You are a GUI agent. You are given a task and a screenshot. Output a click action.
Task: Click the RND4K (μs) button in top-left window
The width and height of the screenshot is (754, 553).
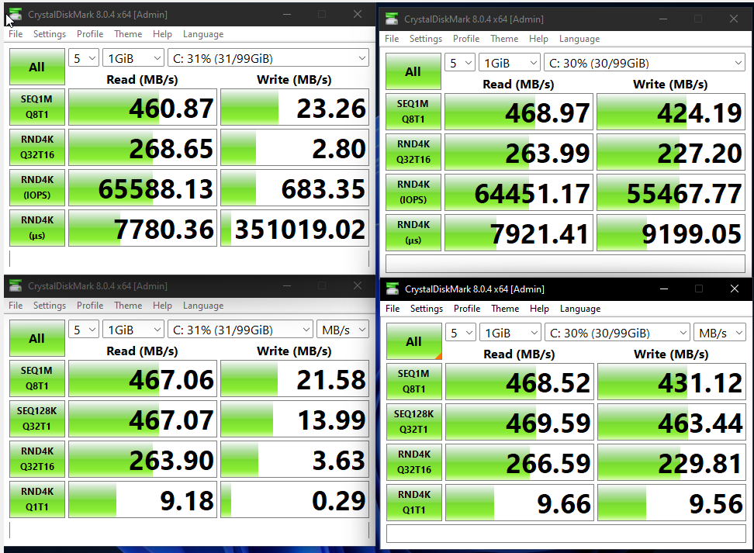(37, 228)
